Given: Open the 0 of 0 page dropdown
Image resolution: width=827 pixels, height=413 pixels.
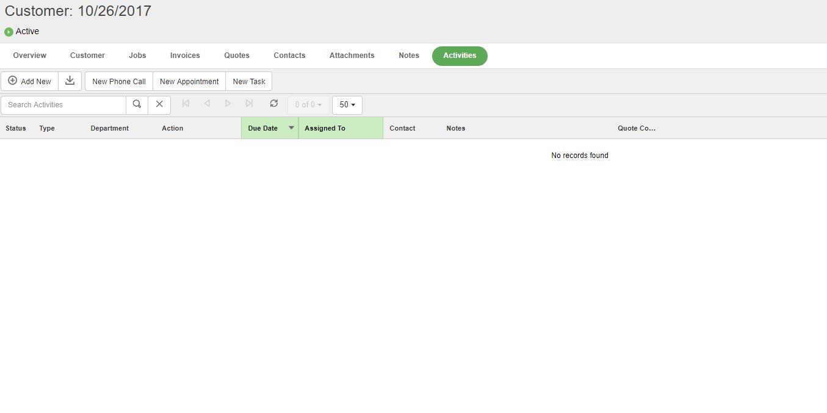Looking at the screenshot, I should coord(308,105).
